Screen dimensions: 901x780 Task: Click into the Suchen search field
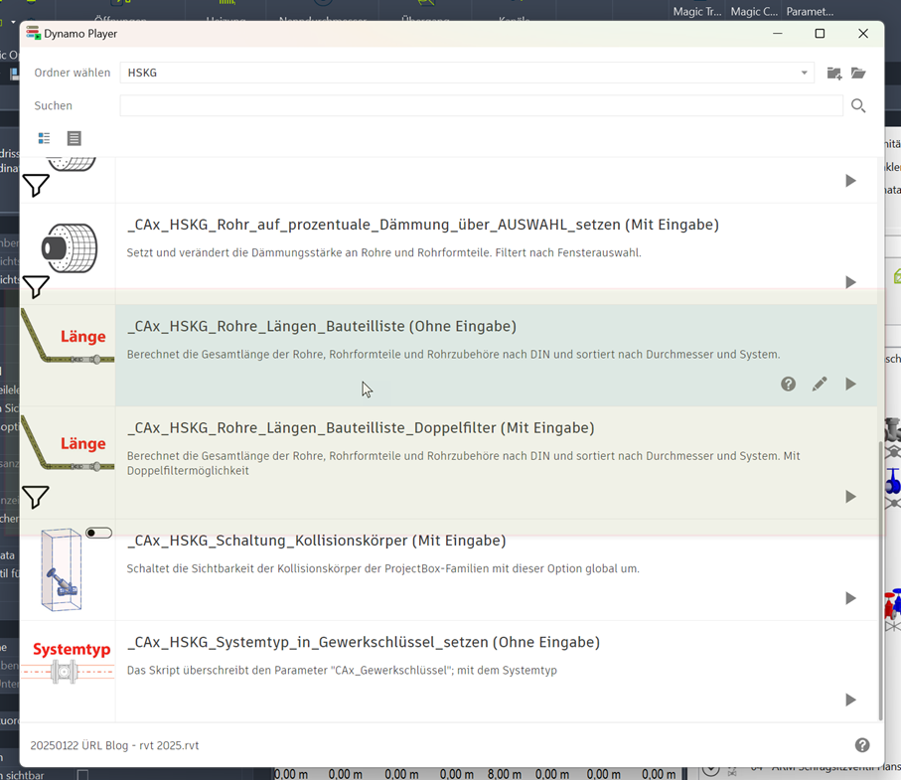(x=481, y=105)
